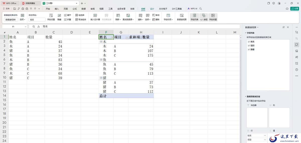Click the magnifier icon in the formula bar
This screenshot has width=301, height=143.
pyautogui.click(x=34, y=26)
